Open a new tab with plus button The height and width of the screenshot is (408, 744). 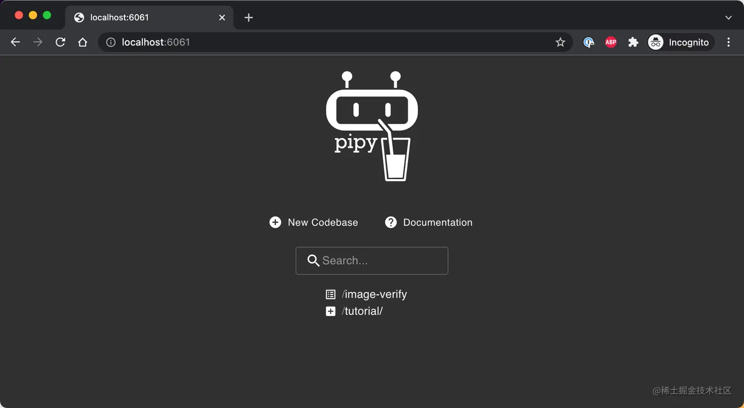(248, 18)
